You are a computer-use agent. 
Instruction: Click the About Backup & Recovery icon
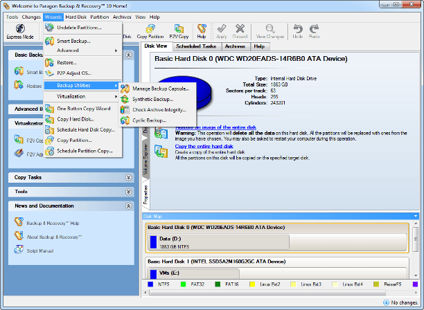point(19,236)
